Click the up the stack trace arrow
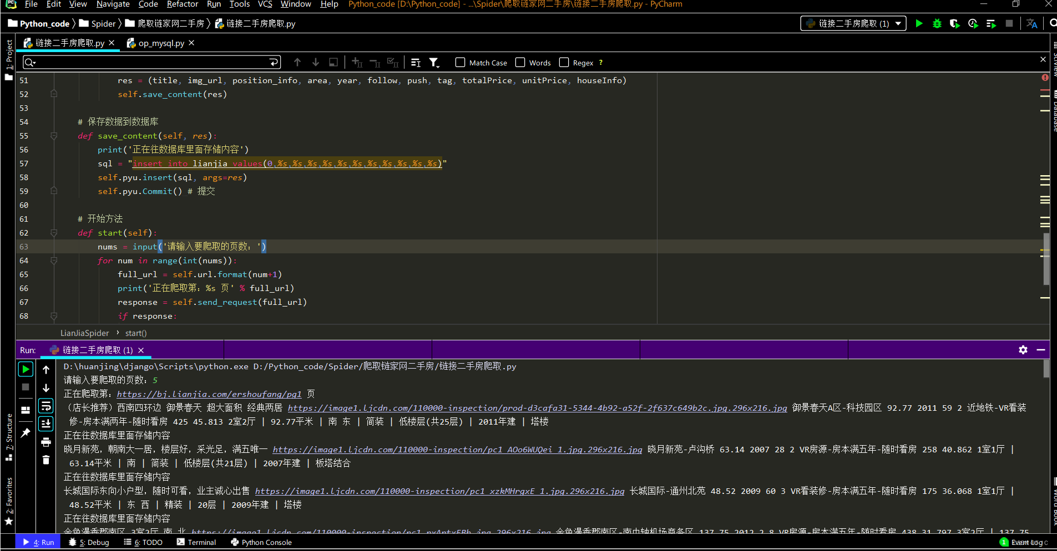The image size is (1057, 551). coord(46,369)
